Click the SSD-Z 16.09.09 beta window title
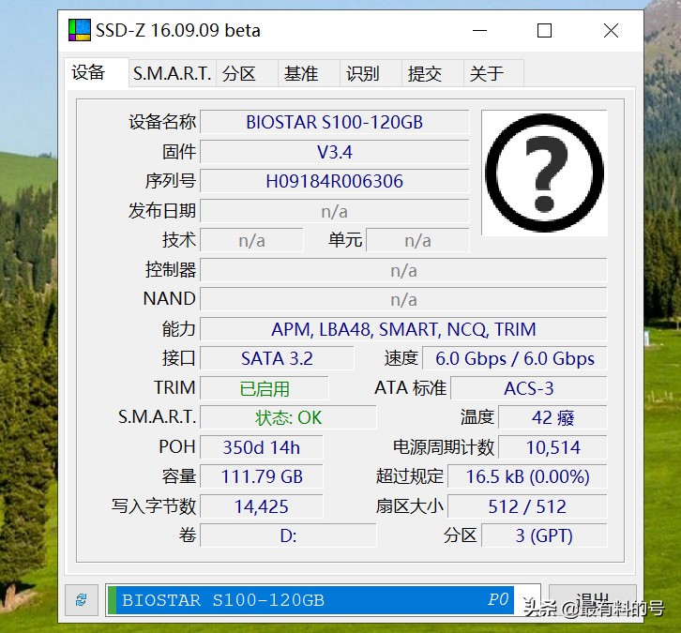This screenshot has width=681, height=633. coord(178,30)
